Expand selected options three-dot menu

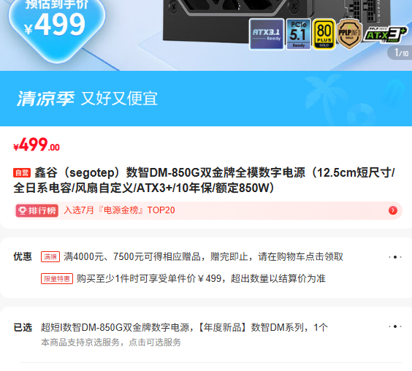(395, 326)
